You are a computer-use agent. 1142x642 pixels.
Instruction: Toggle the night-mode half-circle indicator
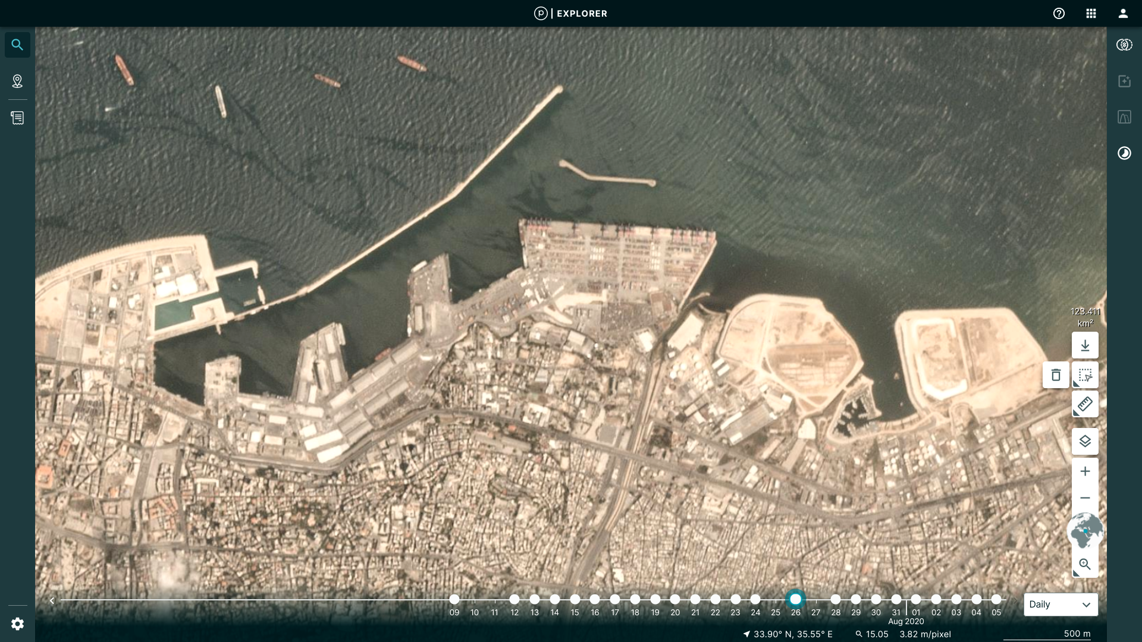[1124, 153]
